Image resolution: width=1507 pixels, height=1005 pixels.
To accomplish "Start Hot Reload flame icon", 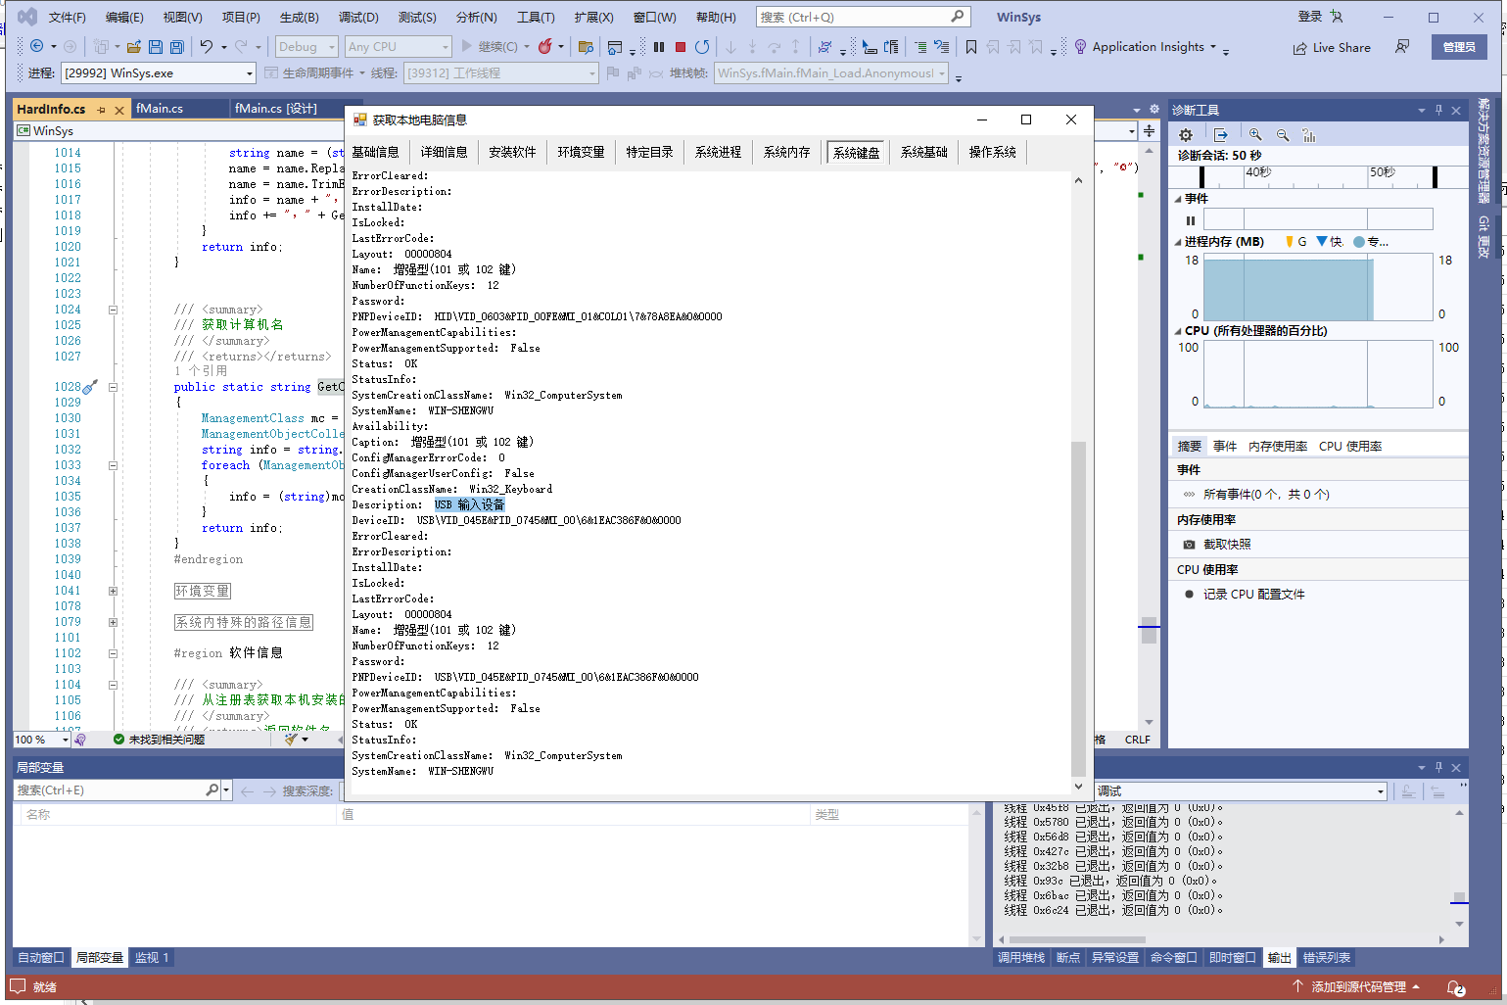I will click(x=545, y=46).
